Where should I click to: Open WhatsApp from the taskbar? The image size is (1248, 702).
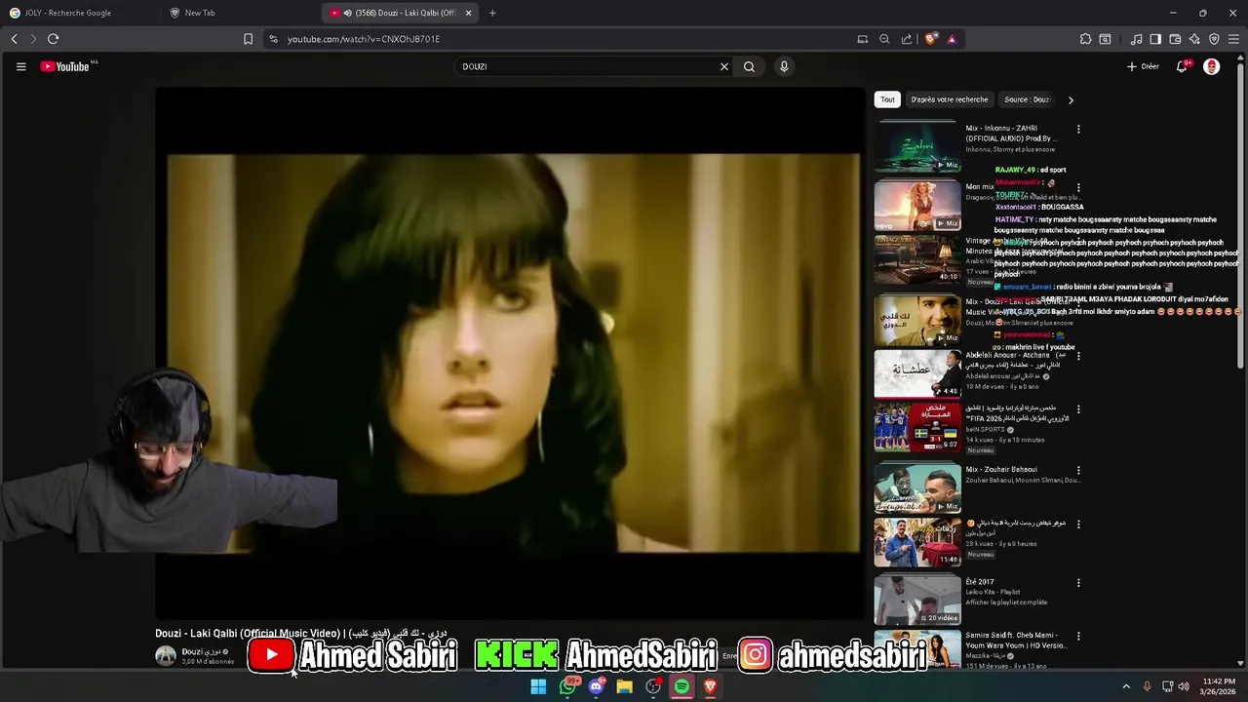coord(567,686)
